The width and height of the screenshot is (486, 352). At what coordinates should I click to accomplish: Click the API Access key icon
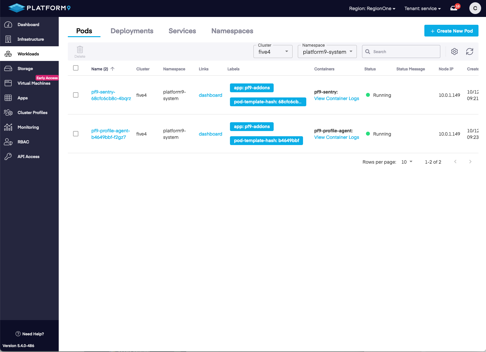tap(8, 156)
